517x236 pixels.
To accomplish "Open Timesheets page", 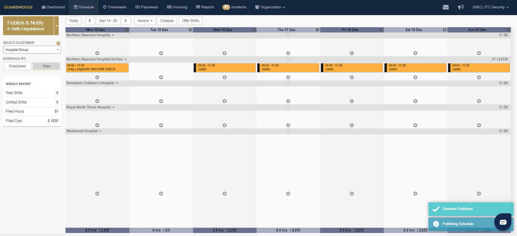I will click(115, 7).
